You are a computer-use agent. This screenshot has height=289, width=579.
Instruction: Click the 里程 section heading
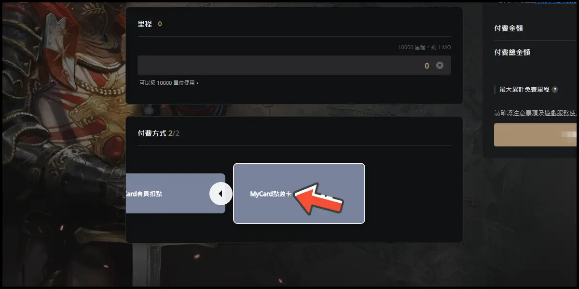145,24
